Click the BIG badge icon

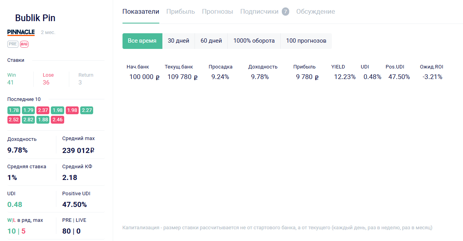24,44
